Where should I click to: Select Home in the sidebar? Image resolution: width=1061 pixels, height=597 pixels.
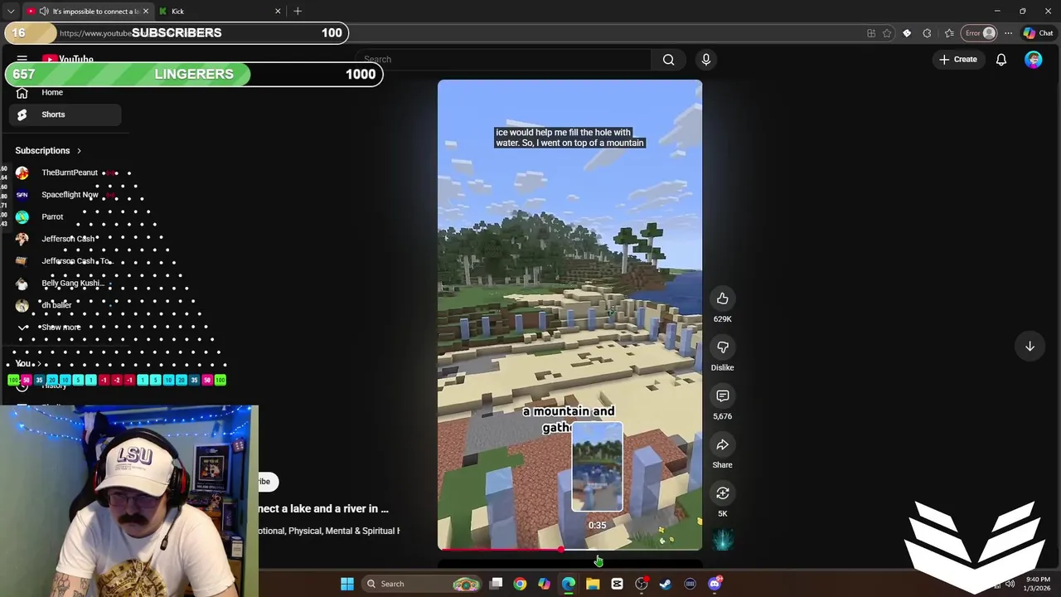point(65,93)
